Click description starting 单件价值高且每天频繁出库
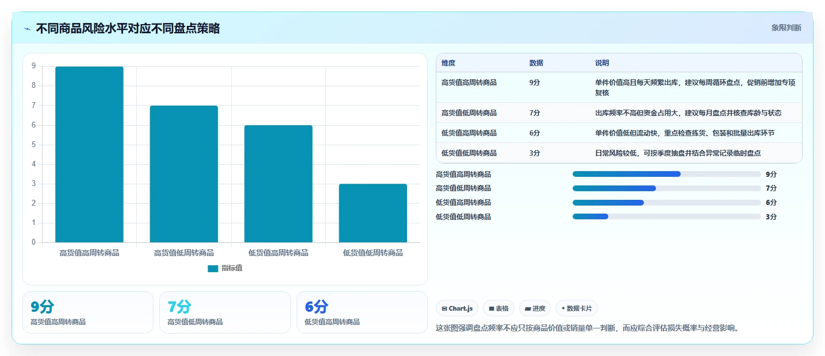The image size is (825, 356). click(x=695, y=87)
